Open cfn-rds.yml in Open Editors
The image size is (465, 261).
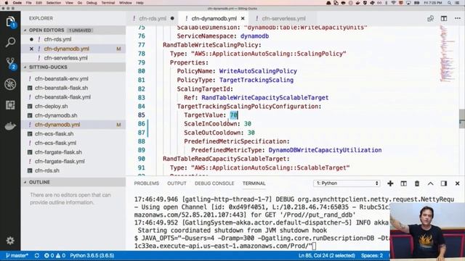[x=73, y=39]
